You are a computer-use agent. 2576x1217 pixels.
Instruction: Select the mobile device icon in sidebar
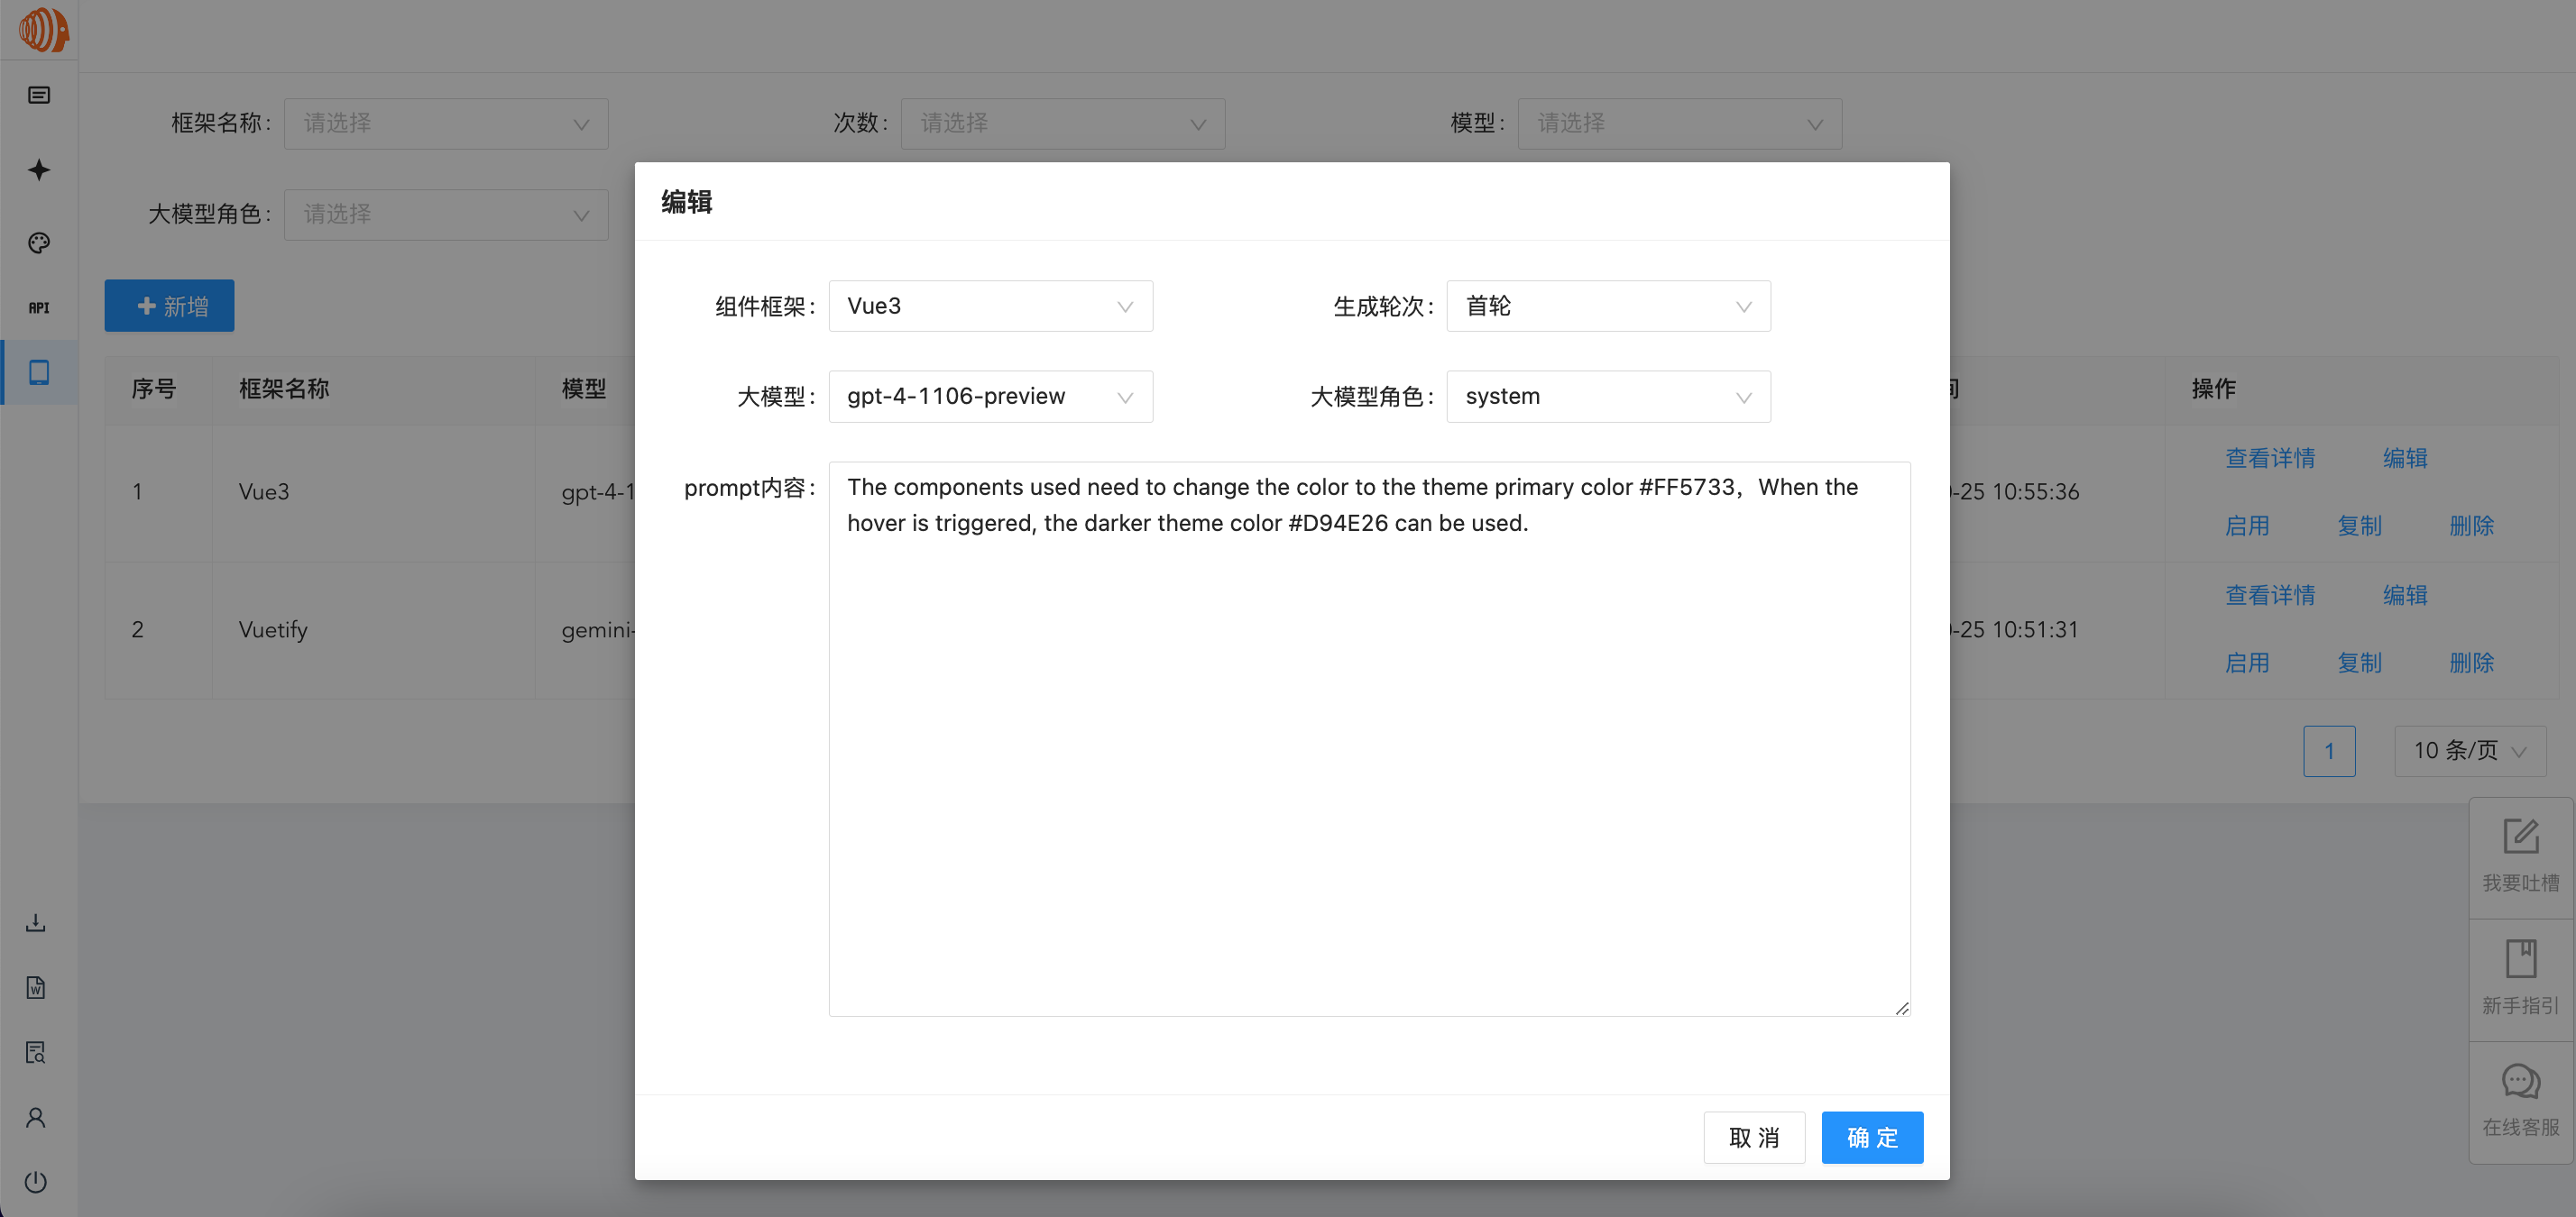pyautogui.click(x=38, y=371)
